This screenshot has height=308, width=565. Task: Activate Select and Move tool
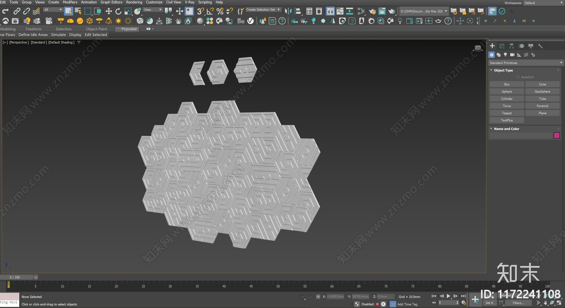109,11
